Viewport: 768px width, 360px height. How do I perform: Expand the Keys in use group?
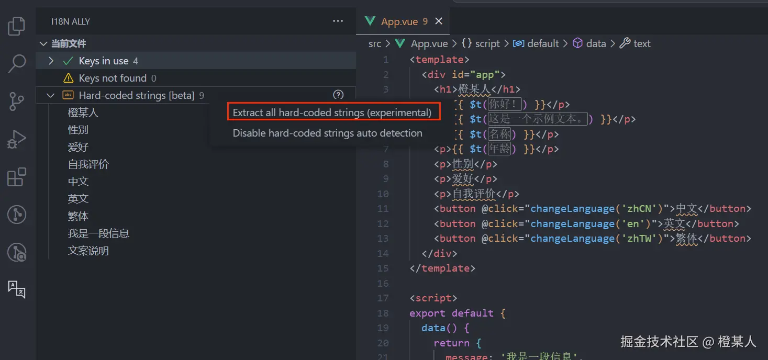[x=51, y=61]
